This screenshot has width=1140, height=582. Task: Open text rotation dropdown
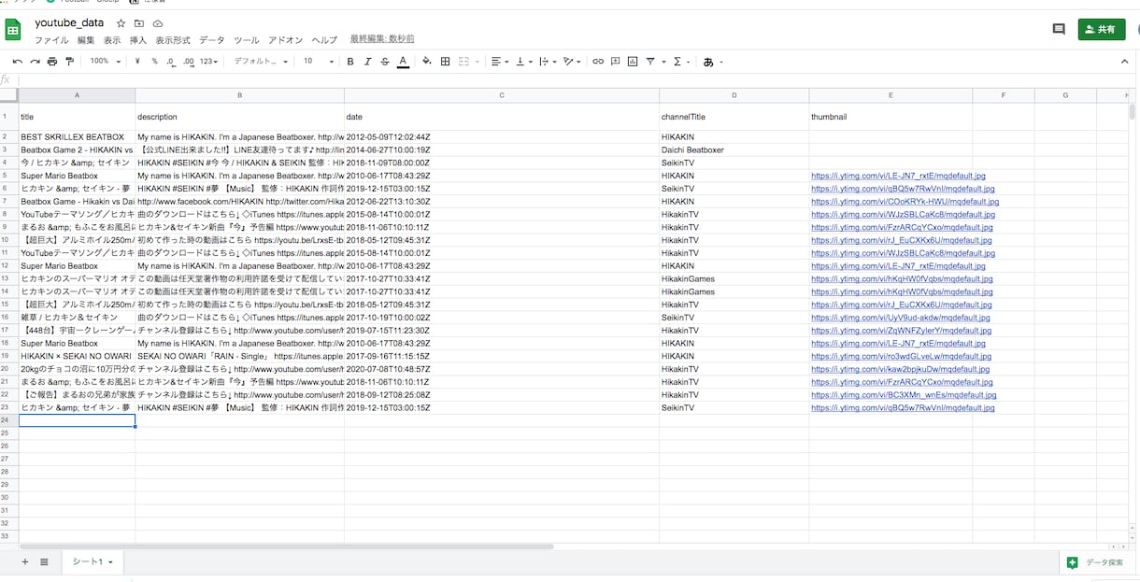(x=572, y=62)
